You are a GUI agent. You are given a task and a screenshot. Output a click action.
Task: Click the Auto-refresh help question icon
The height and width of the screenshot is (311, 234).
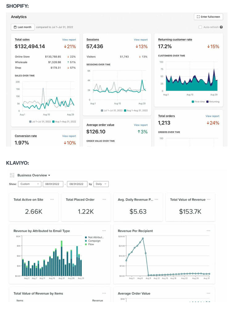[x=221, y=27]
